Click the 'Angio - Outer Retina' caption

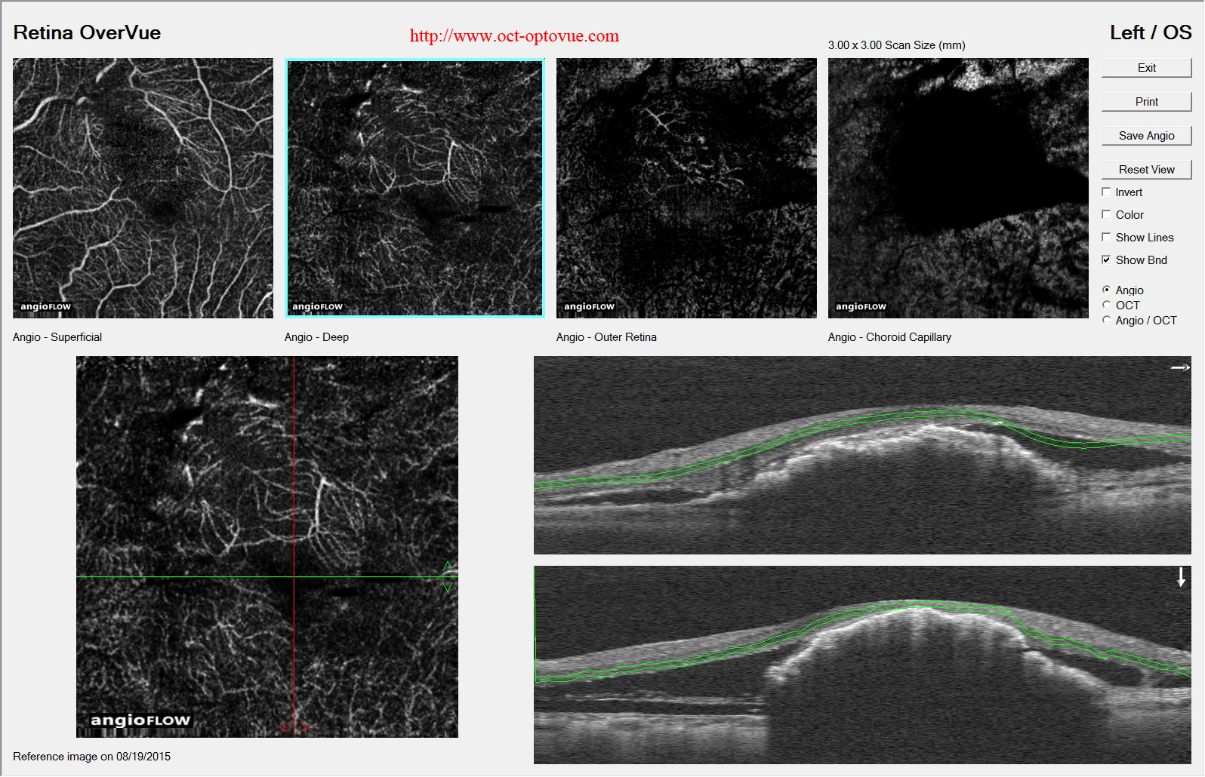point(606,337)
